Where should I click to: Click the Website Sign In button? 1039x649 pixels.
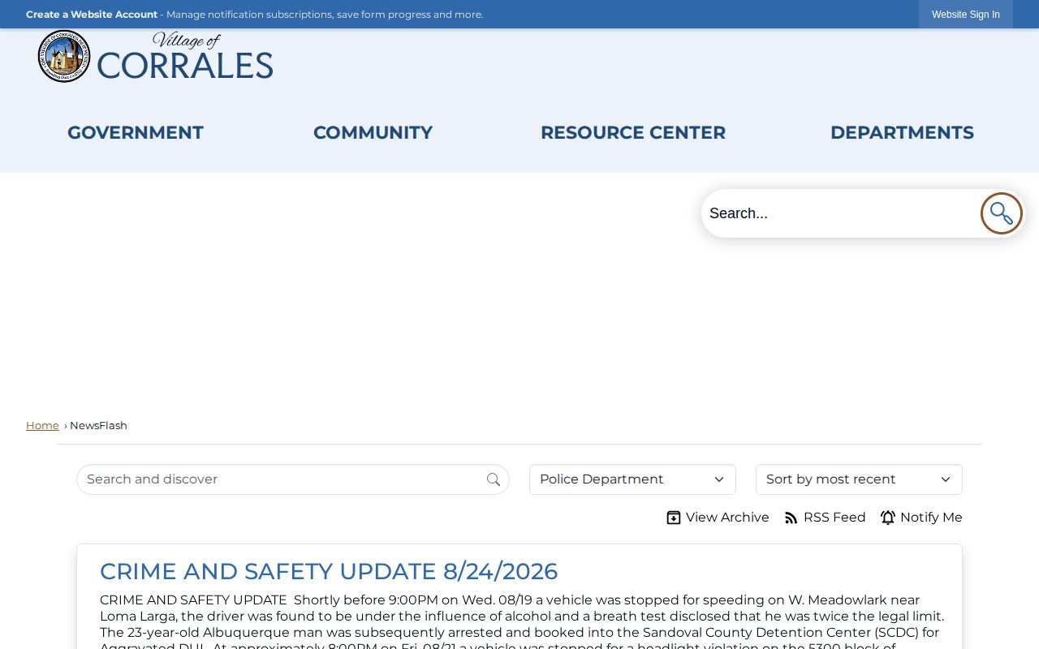[966, 15]
